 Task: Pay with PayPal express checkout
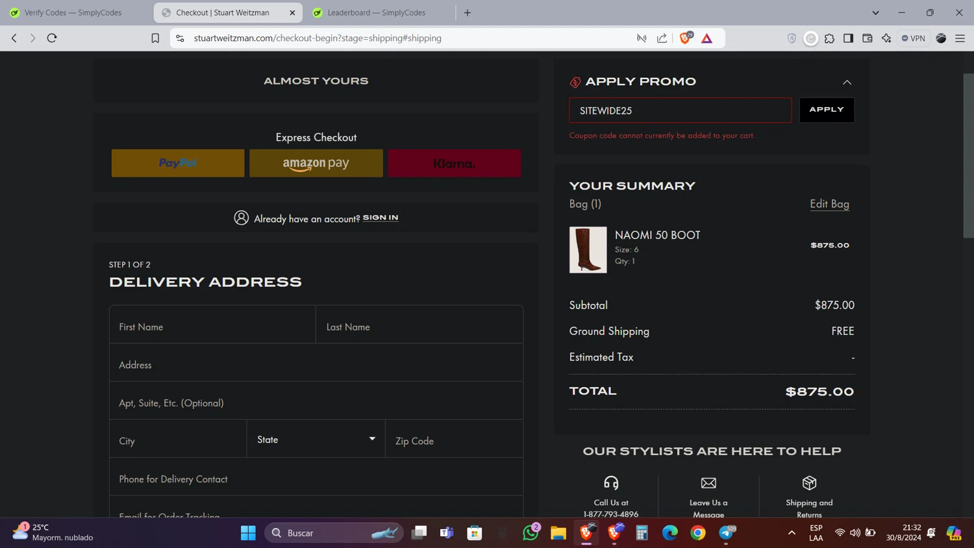coord(178,163)
